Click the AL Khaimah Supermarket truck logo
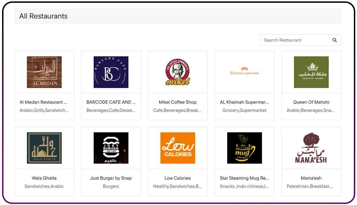This screenshot has height=205, width=357. [244, 71]
